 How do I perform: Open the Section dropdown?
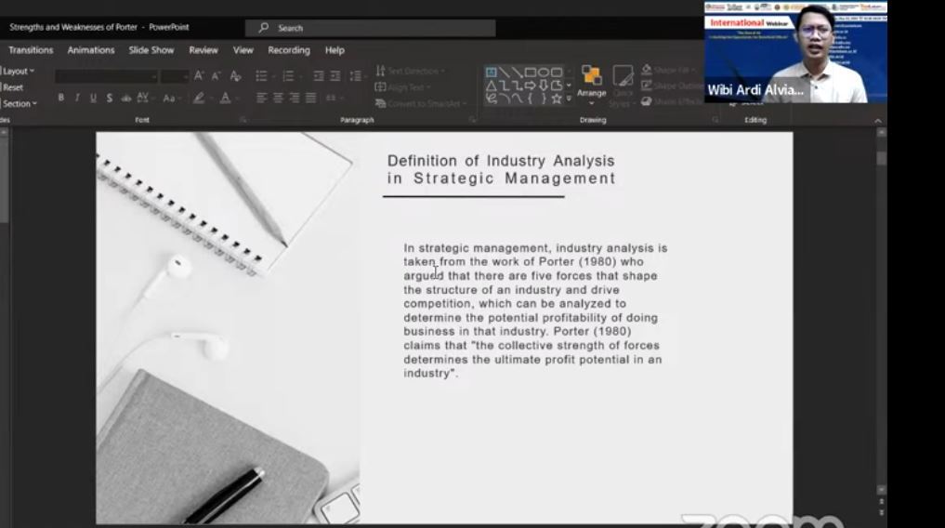pos(19,104)
